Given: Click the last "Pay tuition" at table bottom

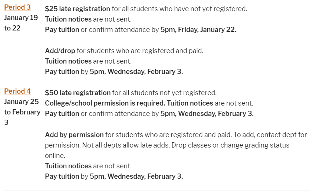Looking at the screenshot, I should (62, 176).
